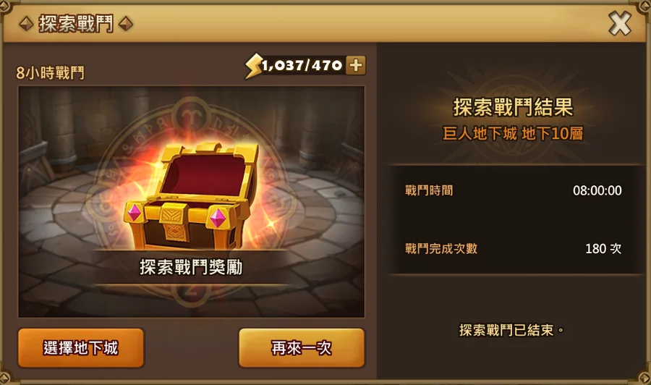Click the 180 次 completion count

click(x=603, y=249)
